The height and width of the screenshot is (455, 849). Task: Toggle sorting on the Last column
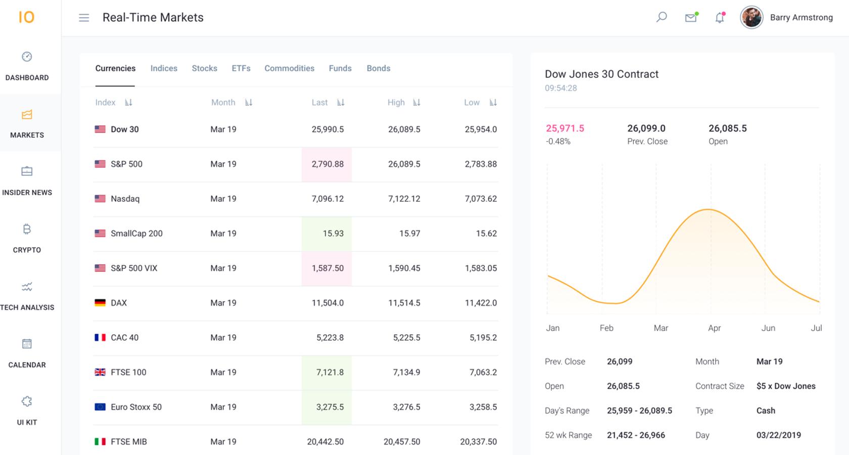click(x=342, y=103)
